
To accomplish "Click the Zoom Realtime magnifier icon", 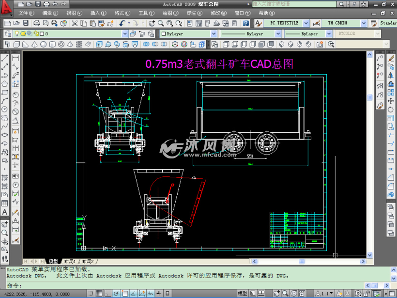I will pos(161,23).
